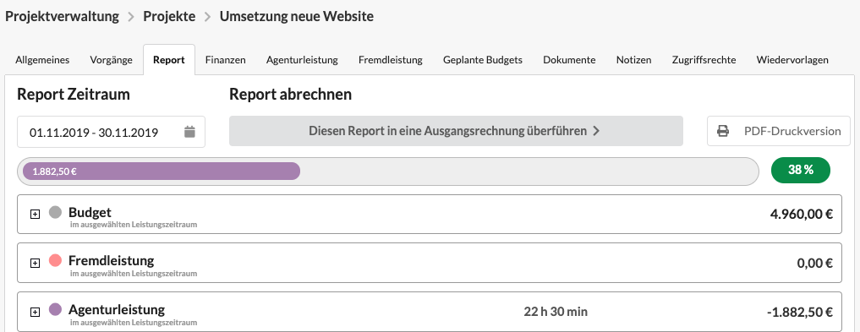Image resolution: width=860 pixels, height=332 pixels.
Task: Open the Finanzen tab
Action: 226,60
